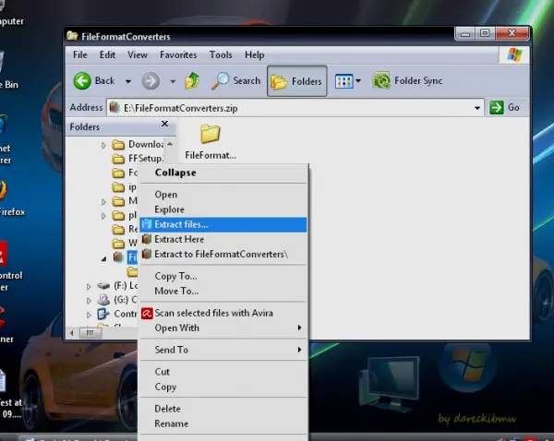Choose Open in the context menu

[x=223, y=195]
